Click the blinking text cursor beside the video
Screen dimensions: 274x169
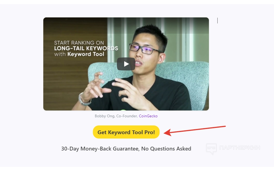coord(217,20)
